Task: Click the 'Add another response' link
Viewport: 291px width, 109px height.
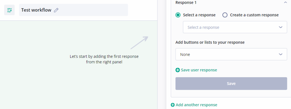Action: click(x=196, y=105)
